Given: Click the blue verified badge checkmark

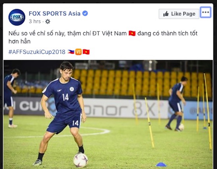Looking at the screenshot, I should (85, 13).
